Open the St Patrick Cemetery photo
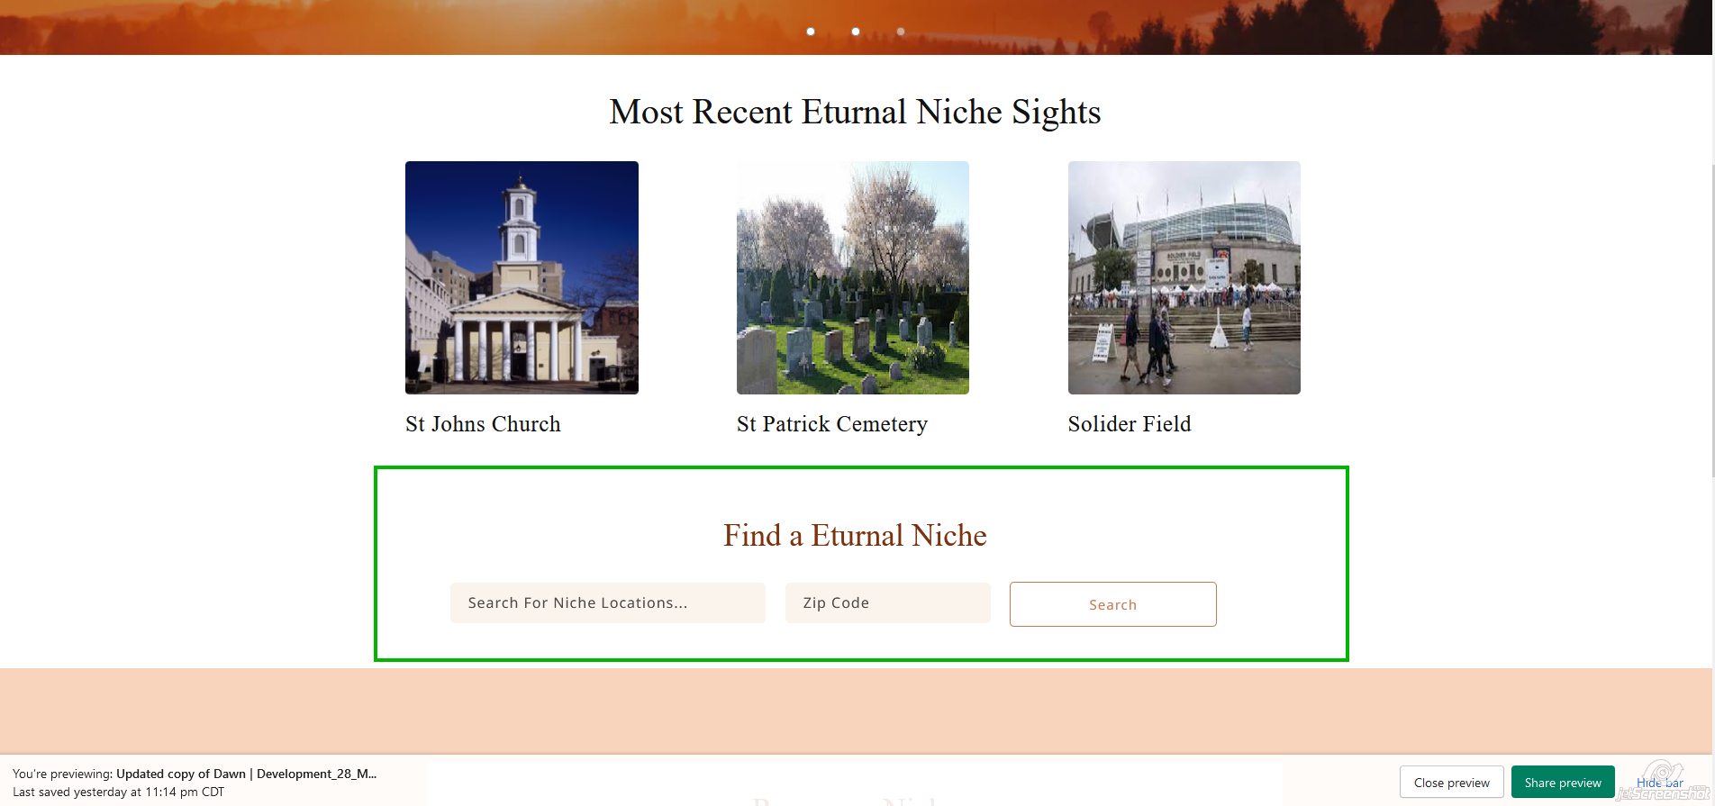Viewport: 1715px width, 806px height. pos(852,277)
